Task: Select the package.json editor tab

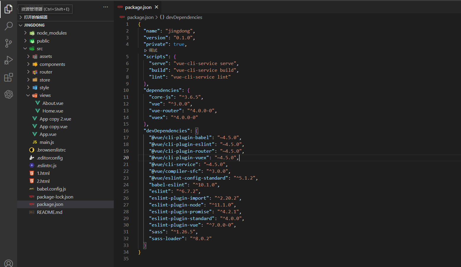Action: pos(138,7)
